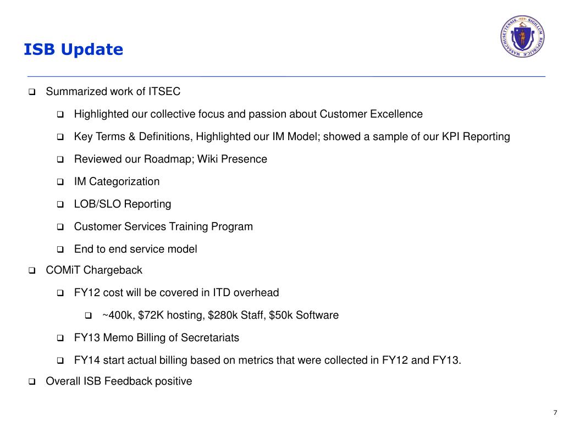The width and height of the screenshot is (563, 422).
Task: Click the Highlighted our collective focus text line
Action: [248, 114]
